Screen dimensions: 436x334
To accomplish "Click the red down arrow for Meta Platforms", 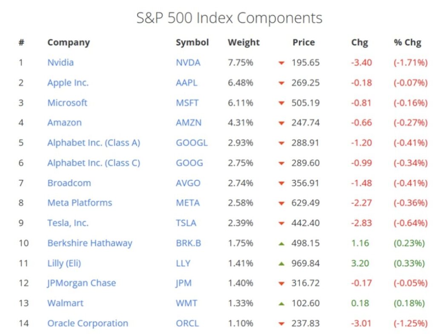I will click(x=281, y=203).
